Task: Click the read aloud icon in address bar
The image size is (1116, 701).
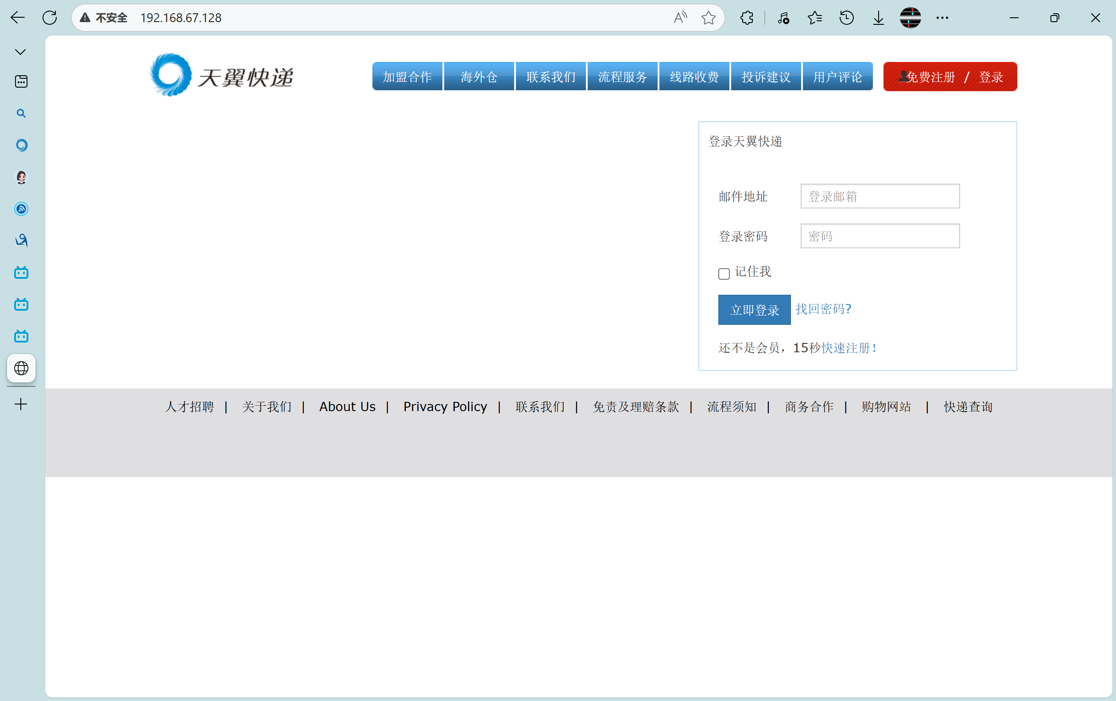Action: tap(680, 18)
